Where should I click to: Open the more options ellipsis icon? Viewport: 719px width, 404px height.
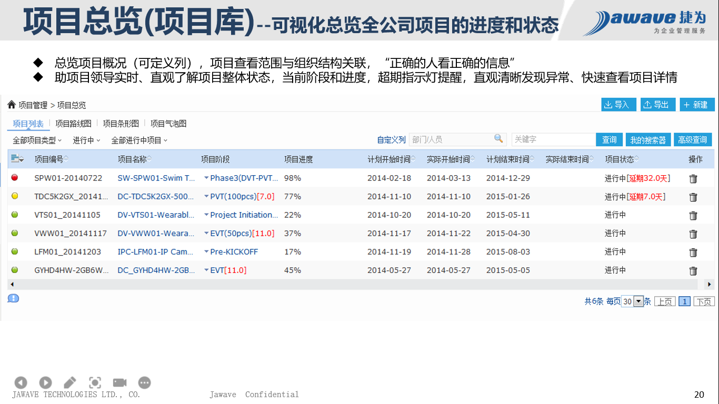tap(144, 382)
